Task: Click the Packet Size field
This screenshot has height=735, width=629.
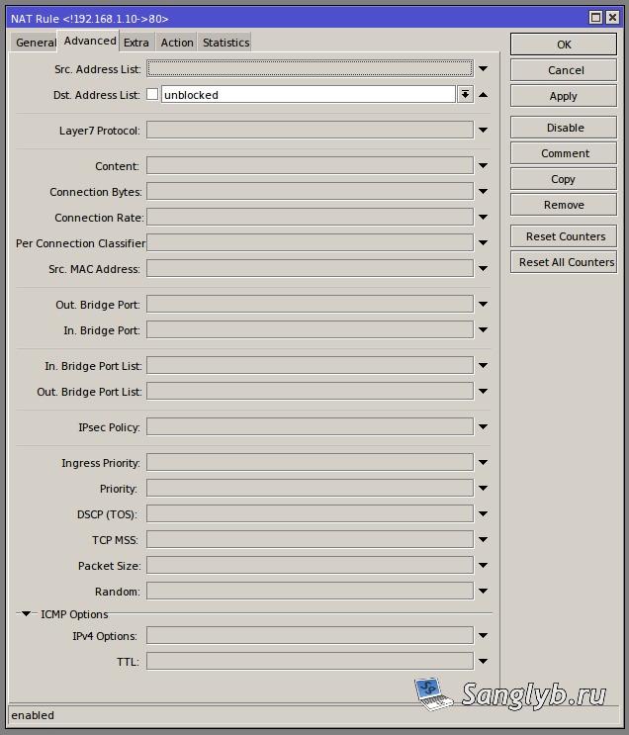Action: (x=310, y=566)
